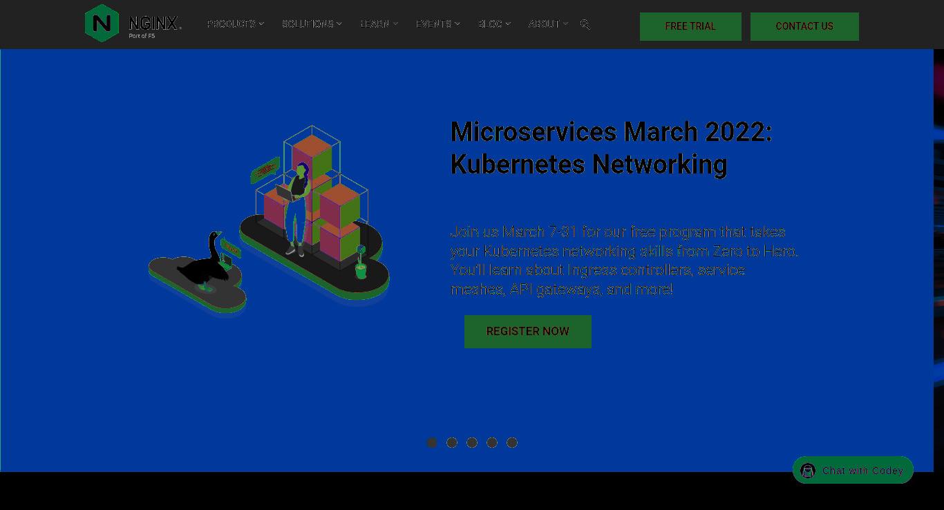Open the Chat with Codey widget
This screenshot has width=944, height=510.
pyautogui.click(x=853, y=470)
